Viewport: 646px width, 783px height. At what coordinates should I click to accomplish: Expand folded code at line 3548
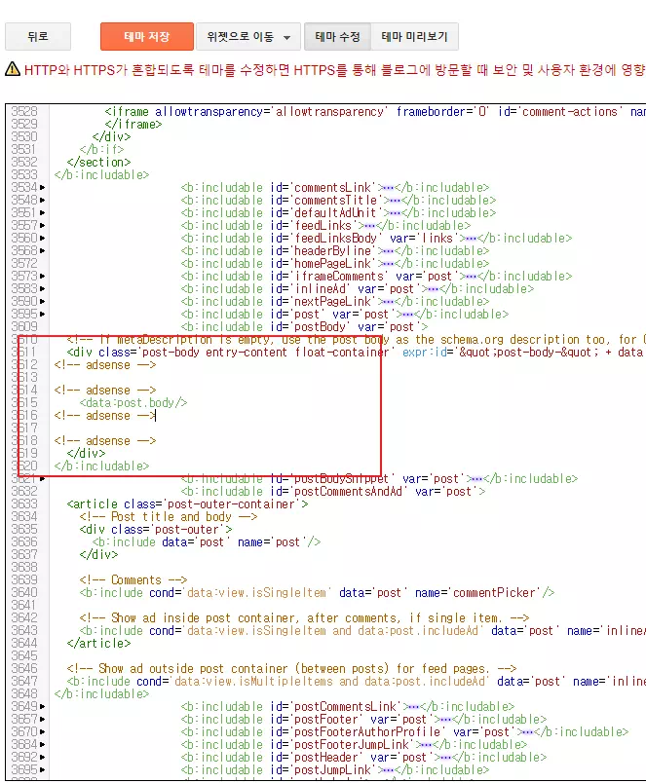43,201
